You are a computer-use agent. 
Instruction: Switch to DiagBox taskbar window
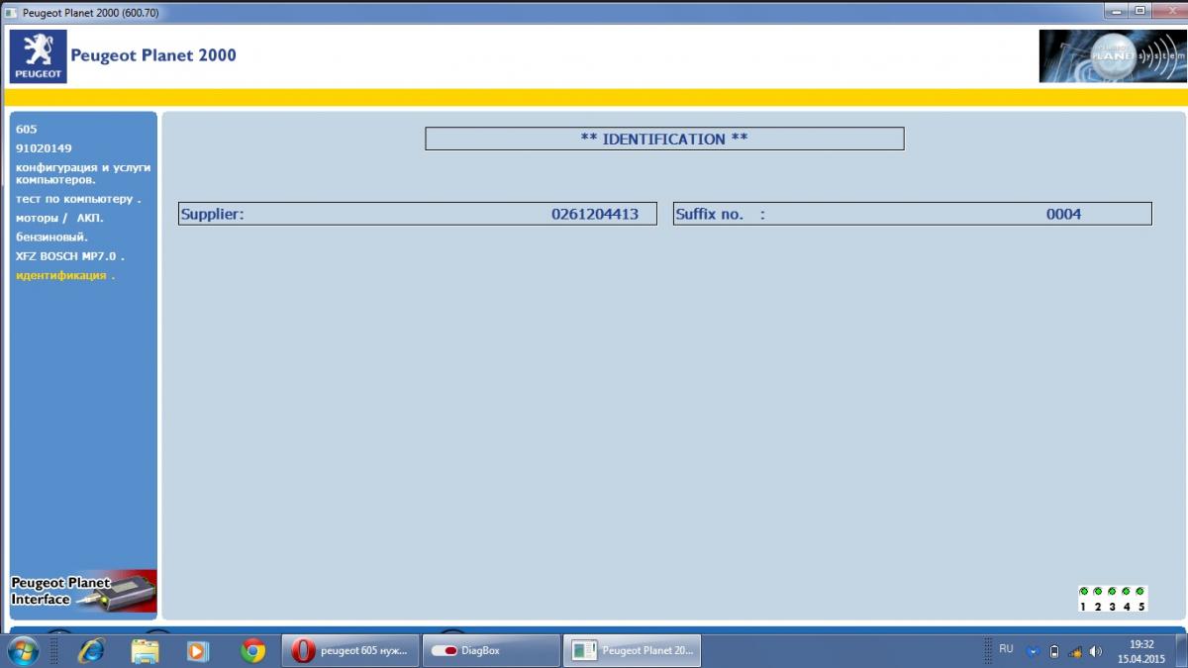491,650
